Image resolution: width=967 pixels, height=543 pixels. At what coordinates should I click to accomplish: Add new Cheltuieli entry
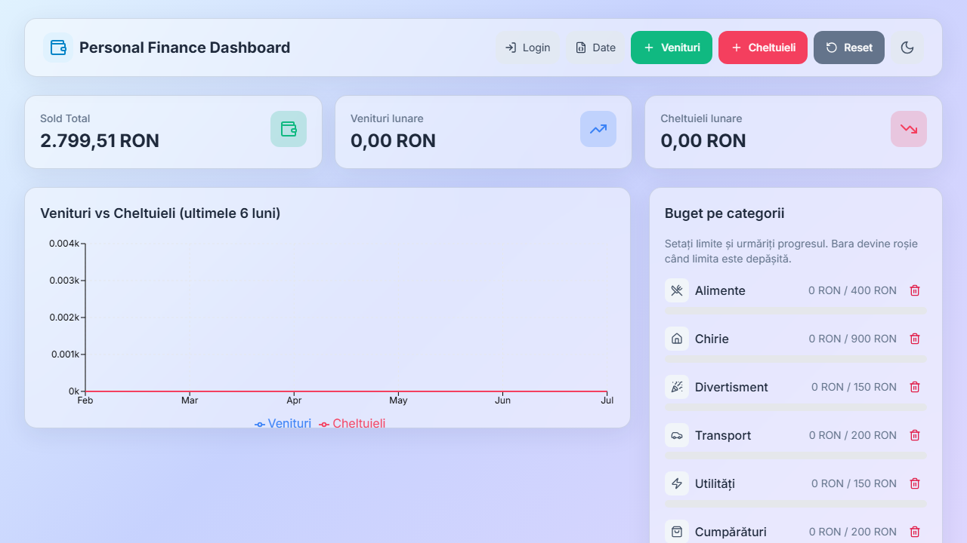[763, 48]
